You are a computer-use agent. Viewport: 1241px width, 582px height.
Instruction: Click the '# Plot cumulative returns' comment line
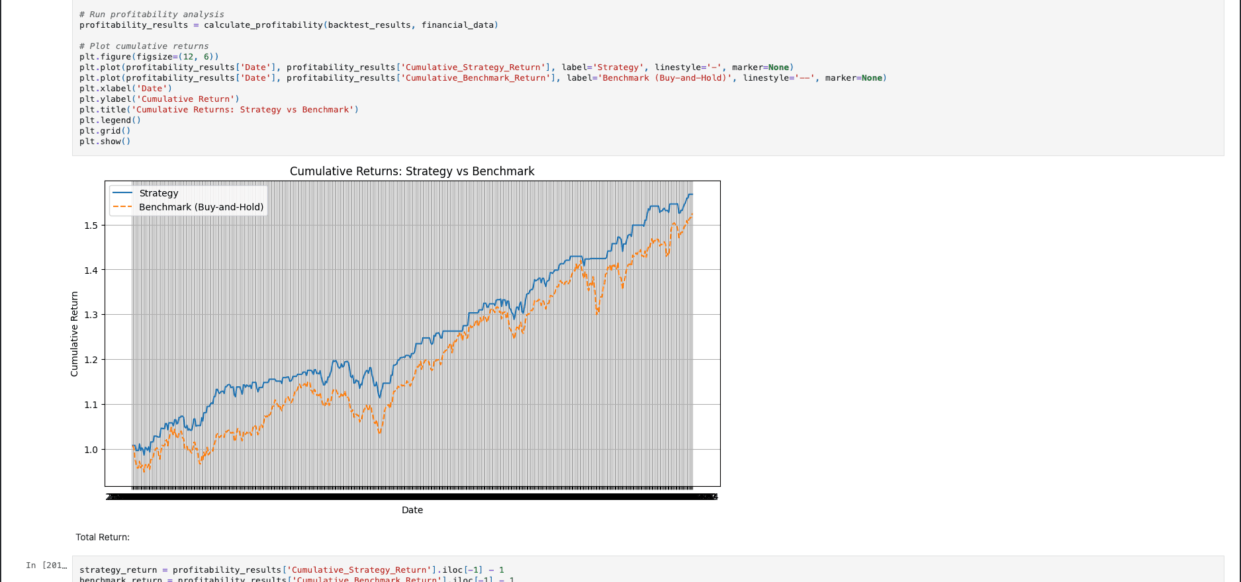[x=144, y=46]
